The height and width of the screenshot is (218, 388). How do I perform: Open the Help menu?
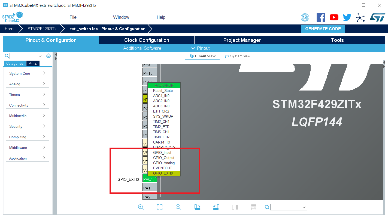click(x=161, y=17)
